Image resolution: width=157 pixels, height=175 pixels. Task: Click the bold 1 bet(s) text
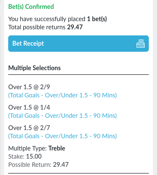[97, 19]
